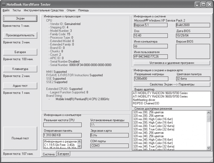Image resolution: width=214 pixels, height=163 pixels.
Task: Open the "Тесты" menu
Action: pos(17,10)
